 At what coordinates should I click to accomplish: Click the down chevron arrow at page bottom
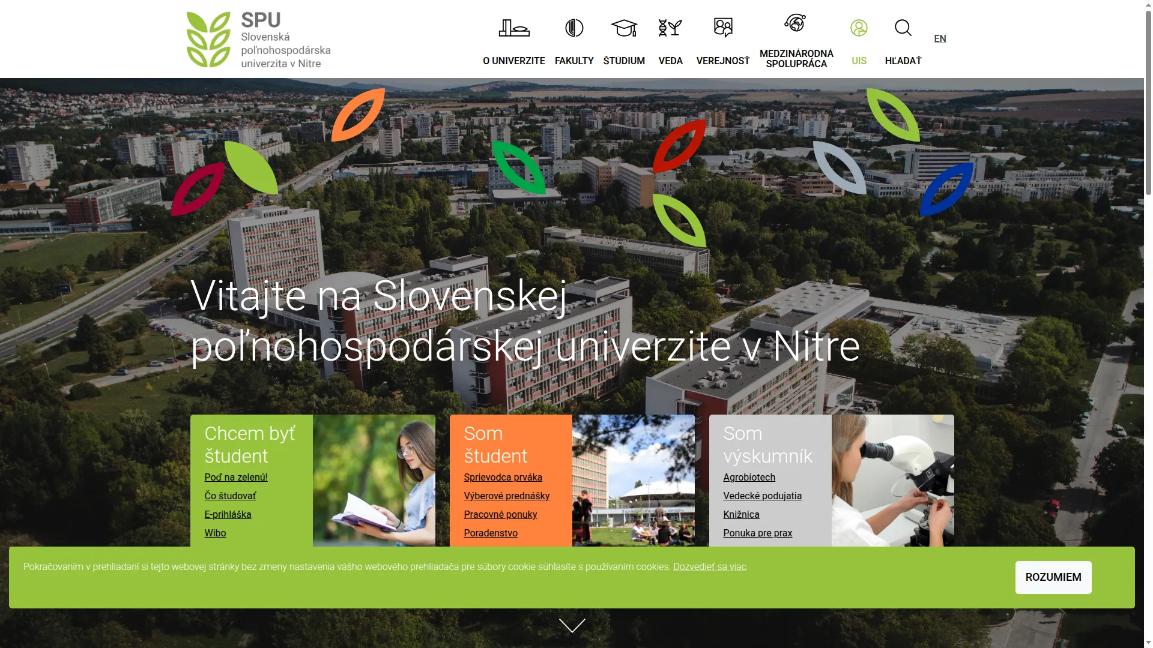coord(572,625)
